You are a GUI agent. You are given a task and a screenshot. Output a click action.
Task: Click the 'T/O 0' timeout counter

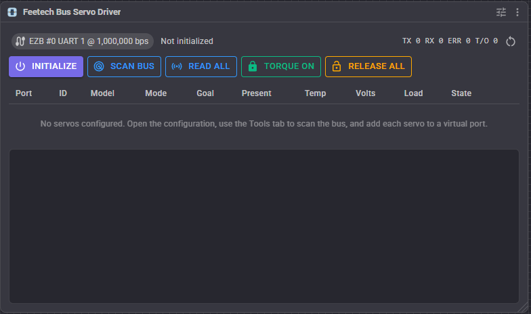[486, 41]
